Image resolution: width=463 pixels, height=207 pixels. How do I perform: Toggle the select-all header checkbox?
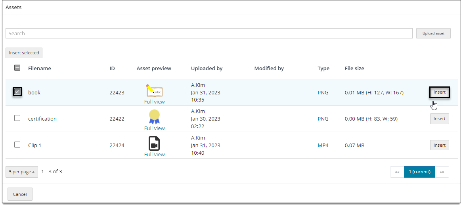tap(17, 68)
